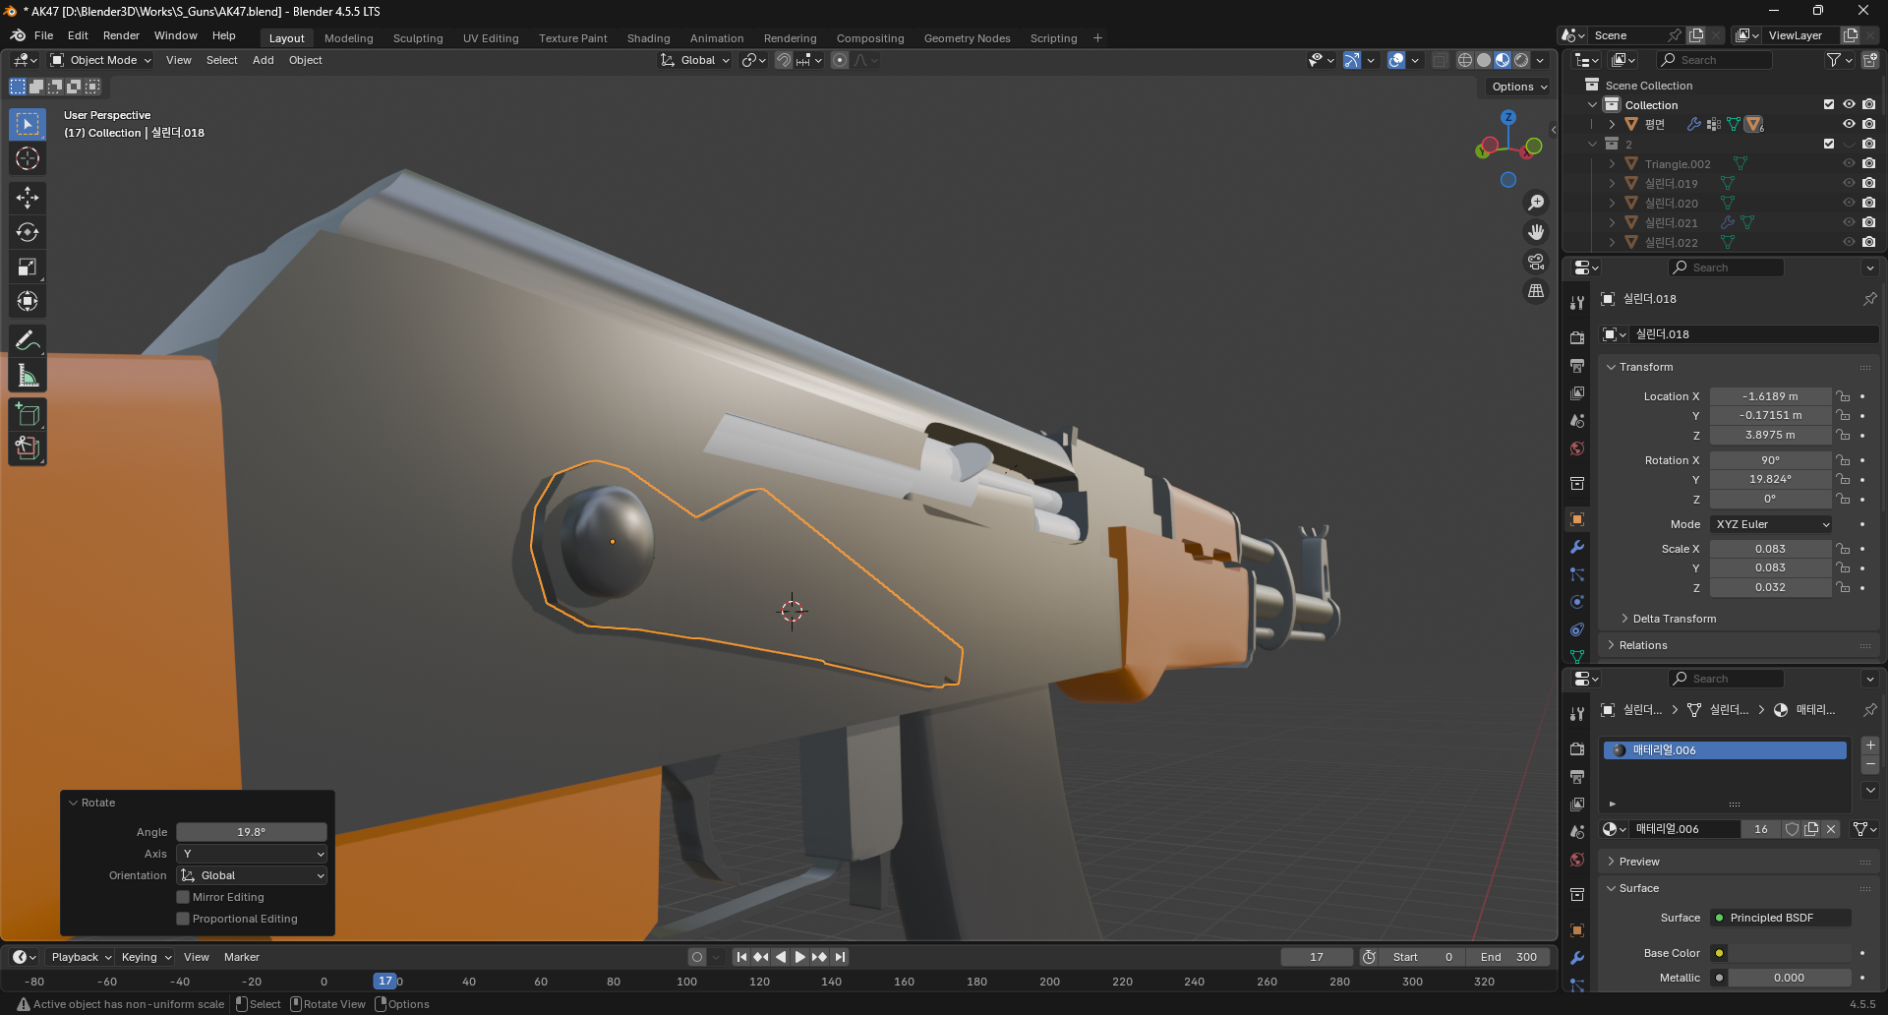Open the File menu

coord(43,35)
